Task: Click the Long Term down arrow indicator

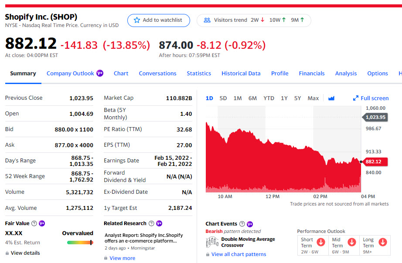Action: tap(383, 242)
